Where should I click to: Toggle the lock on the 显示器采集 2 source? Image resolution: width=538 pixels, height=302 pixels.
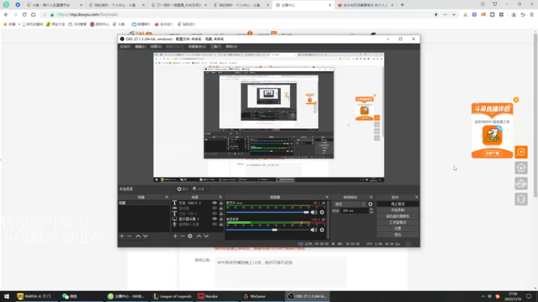(221, 219)
